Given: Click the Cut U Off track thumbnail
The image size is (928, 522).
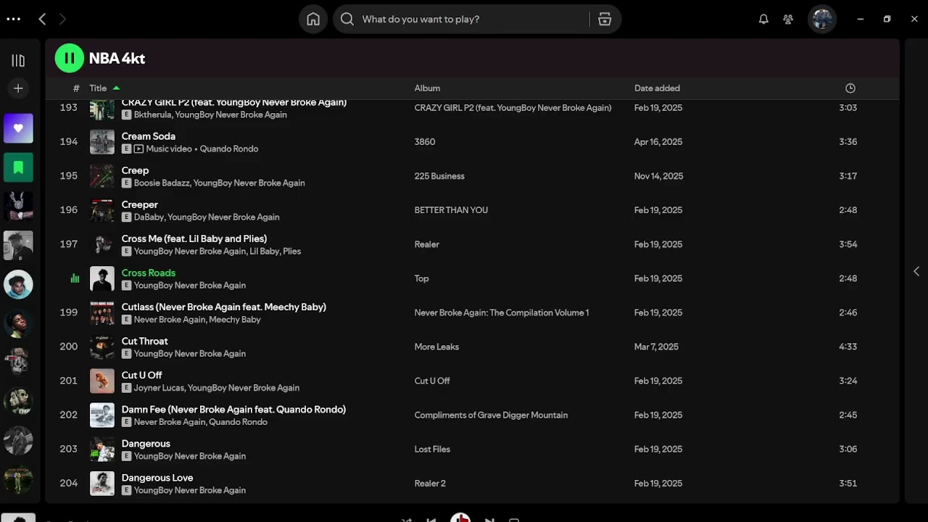Looking at the screenshot, I should click(x=102, y=381).
